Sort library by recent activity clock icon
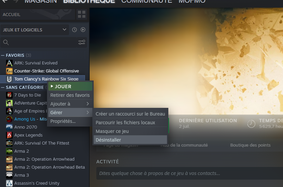283x187 pixels. [x=74, y=30]
